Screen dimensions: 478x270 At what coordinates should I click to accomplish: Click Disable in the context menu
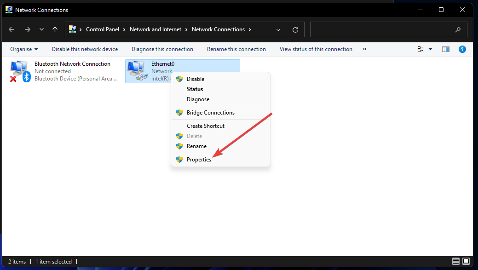[195, 79]
